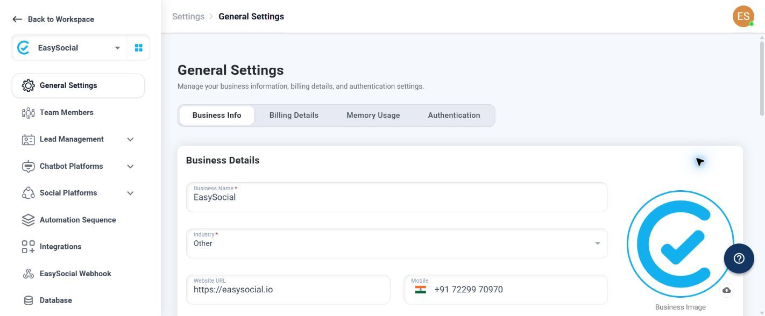Click the India flag country selector
Image resolution: width=765 pixels, height=316 pixels.
point(421,290)
